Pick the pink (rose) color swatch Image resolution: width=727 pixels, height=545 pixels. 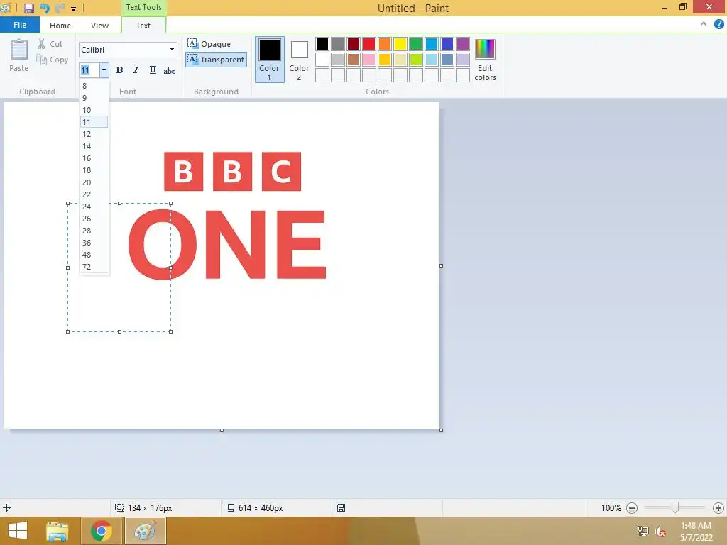(369, 60)
